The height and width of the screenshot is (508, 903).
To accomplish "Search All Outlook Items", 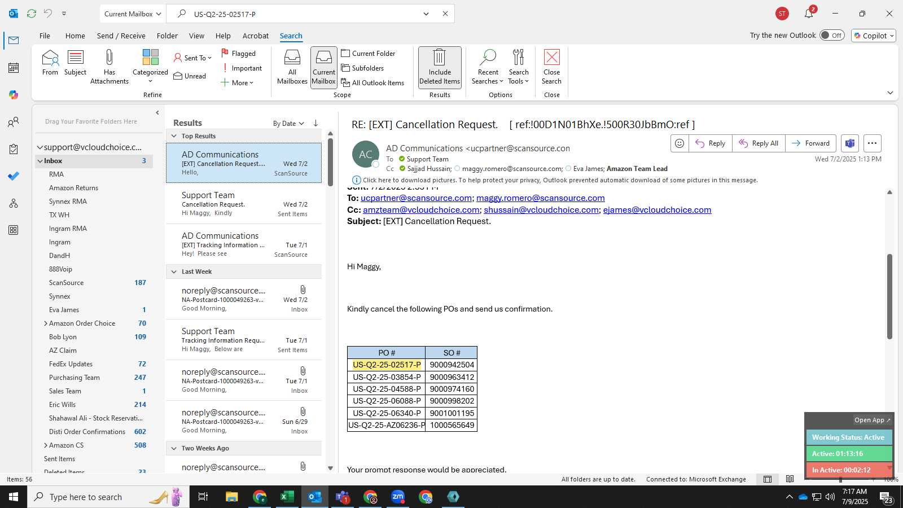I will [372, 82].
